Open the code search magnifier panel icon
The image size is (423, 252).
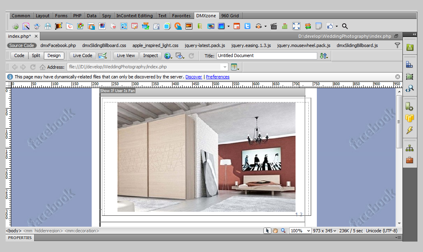tap(409, 88)
